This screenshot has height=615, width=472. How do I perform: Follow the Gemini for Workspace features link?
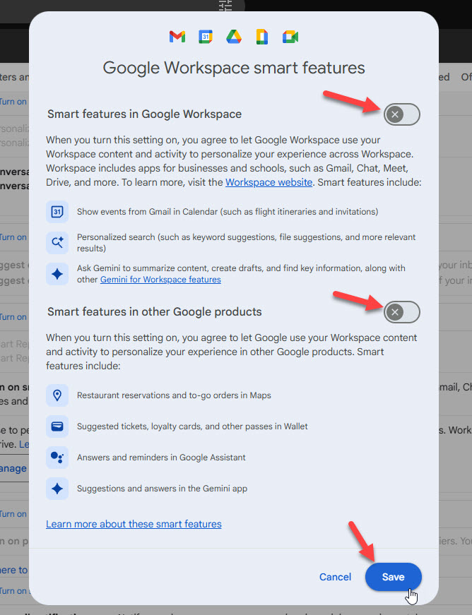click(x=160, y=280)
